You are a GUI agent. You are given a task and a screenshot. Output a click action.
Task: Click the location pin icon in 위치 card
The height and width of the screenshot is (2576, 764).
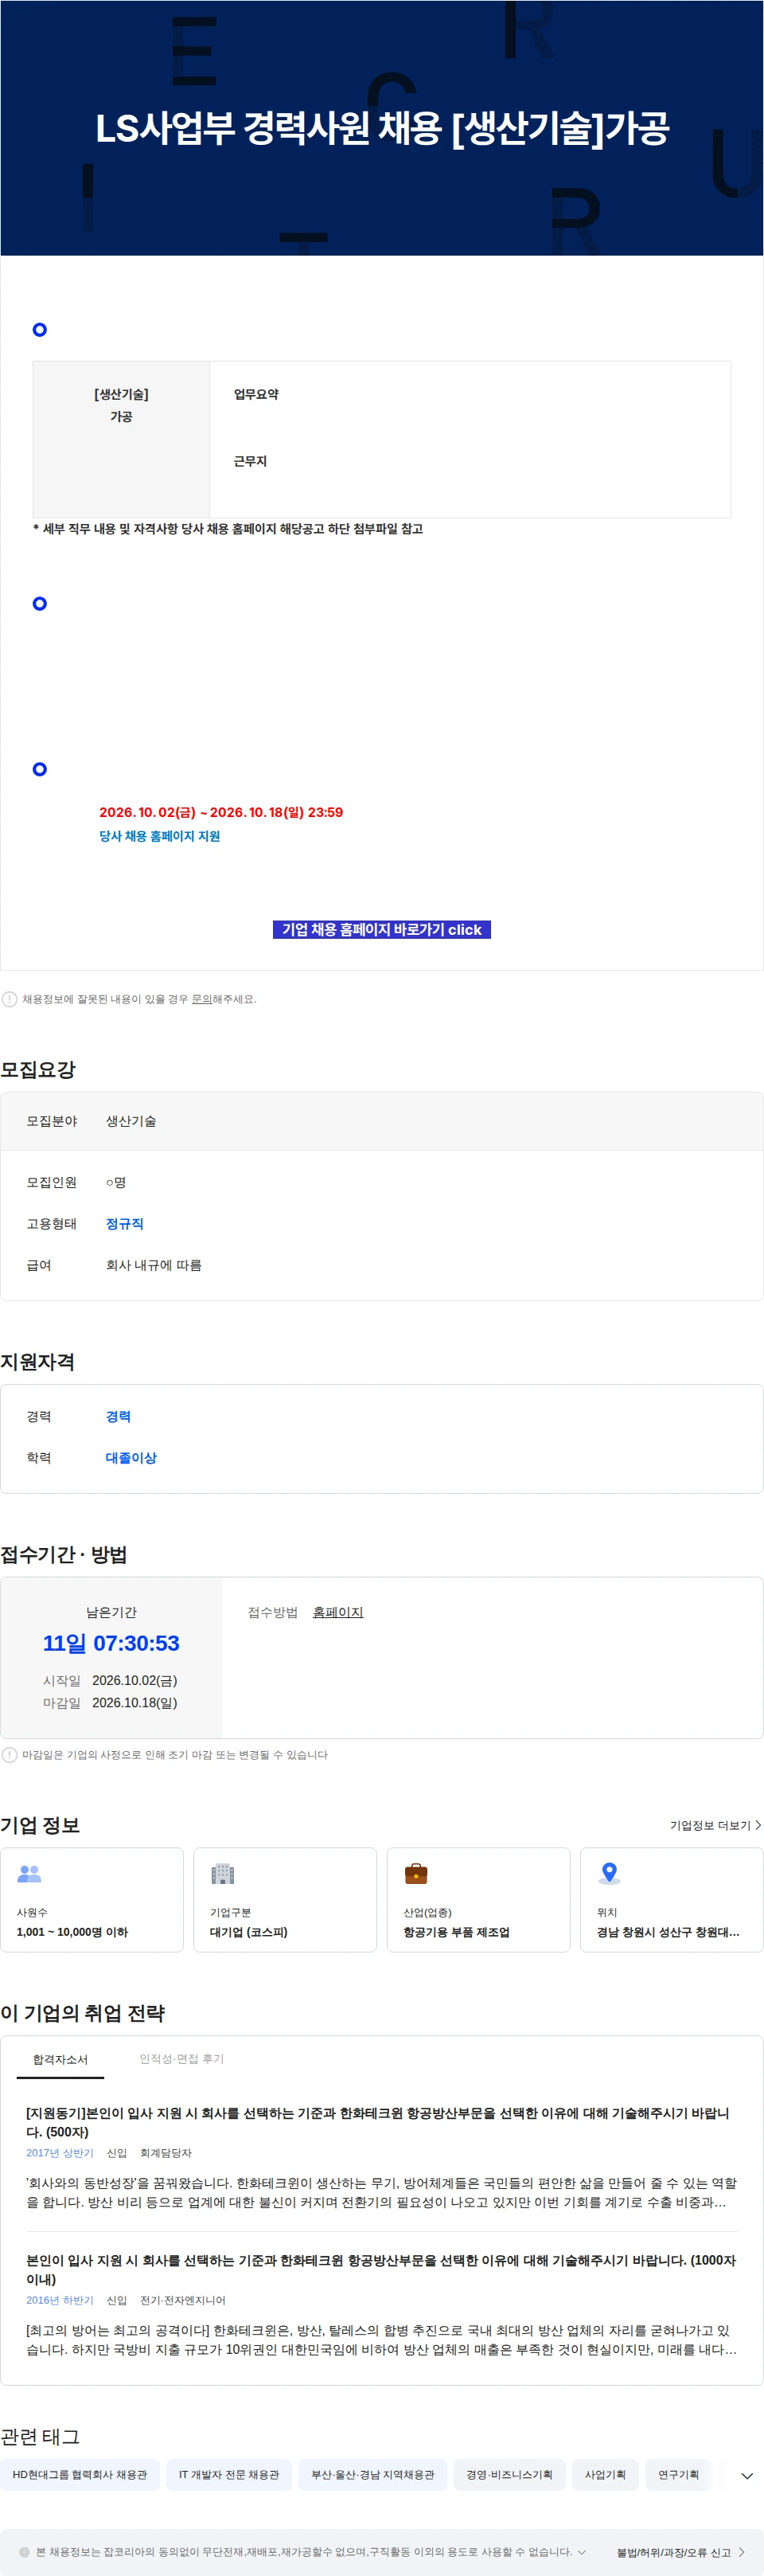point(609,1873)
